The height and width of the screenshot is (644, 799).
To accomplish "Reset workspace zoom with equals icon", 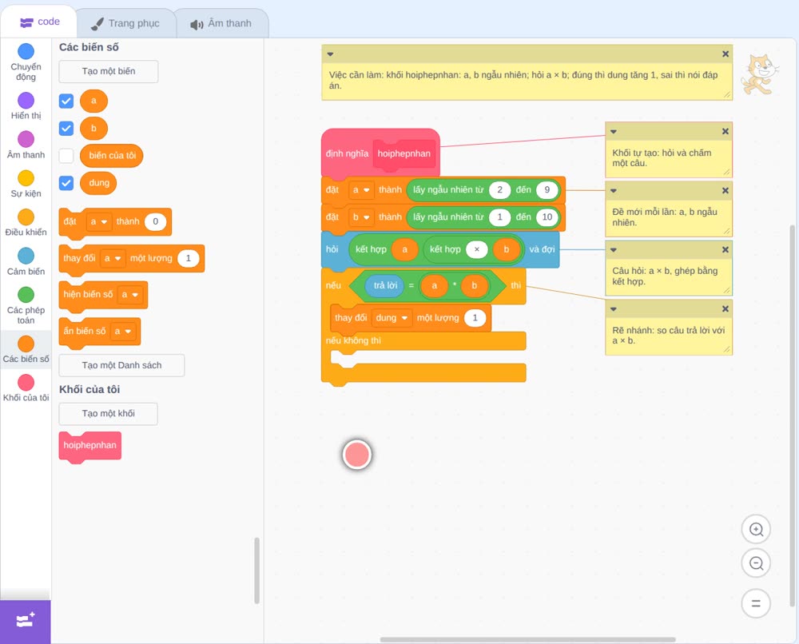I will [x=756, y=603].
